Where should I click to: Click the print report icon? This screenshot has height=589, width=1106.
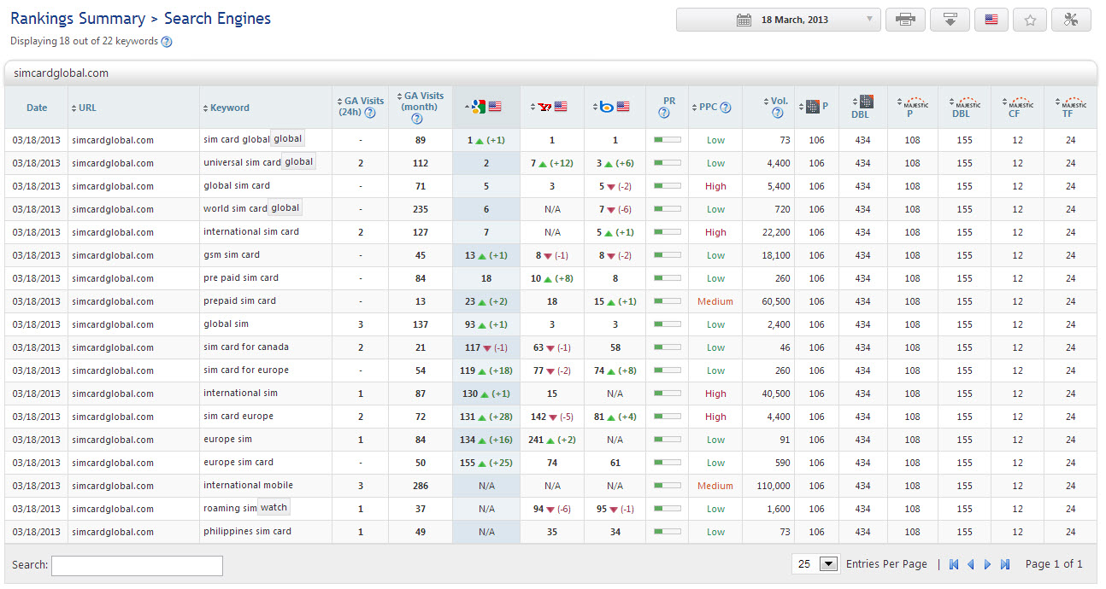click(905, 20)
